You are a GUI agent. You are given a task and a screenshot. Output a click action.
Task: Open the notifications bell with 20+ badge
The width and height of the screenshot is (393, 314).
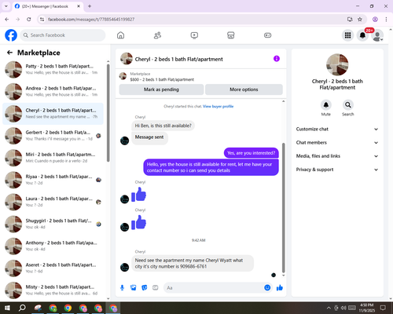tap(362, 35)
